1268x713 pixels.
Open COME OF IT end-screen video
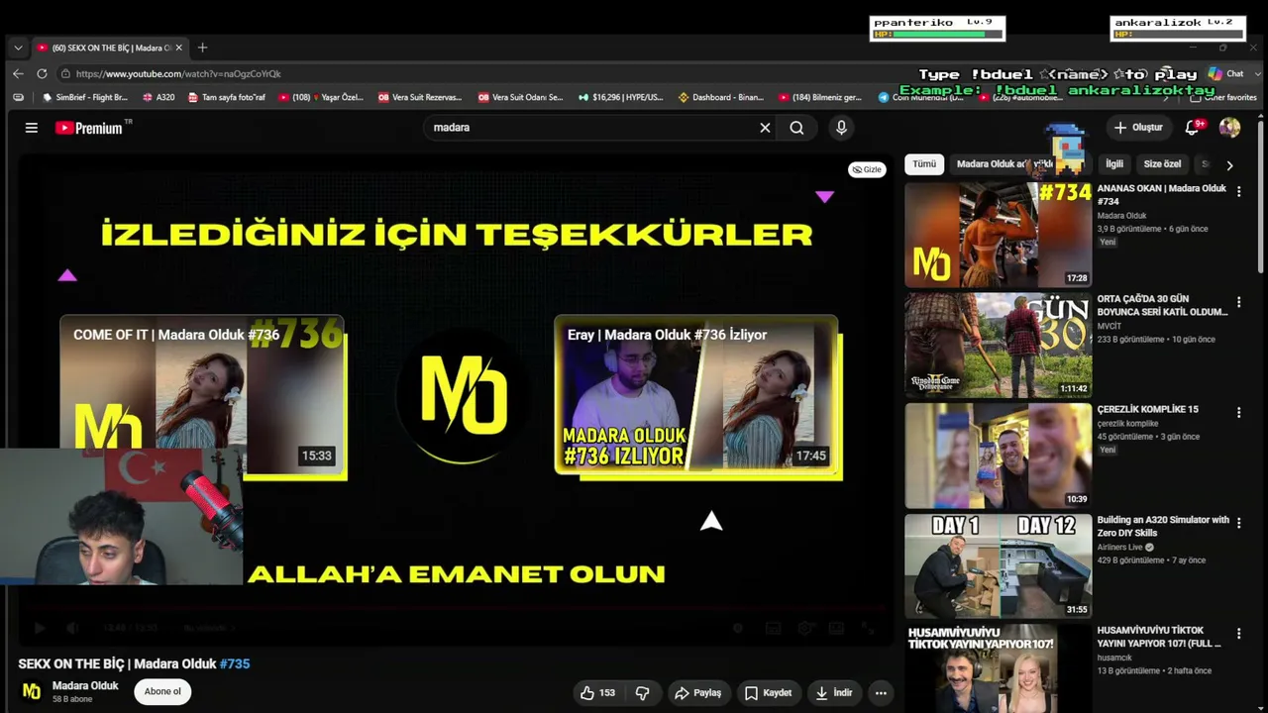click(x=202, y=396)
